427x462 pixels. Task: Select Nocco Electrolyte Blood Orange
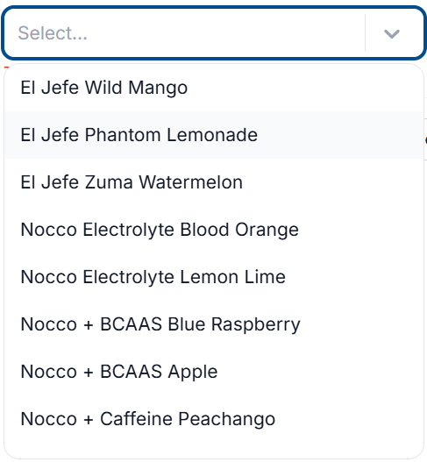pyautogui.click(x=214, y=230)
